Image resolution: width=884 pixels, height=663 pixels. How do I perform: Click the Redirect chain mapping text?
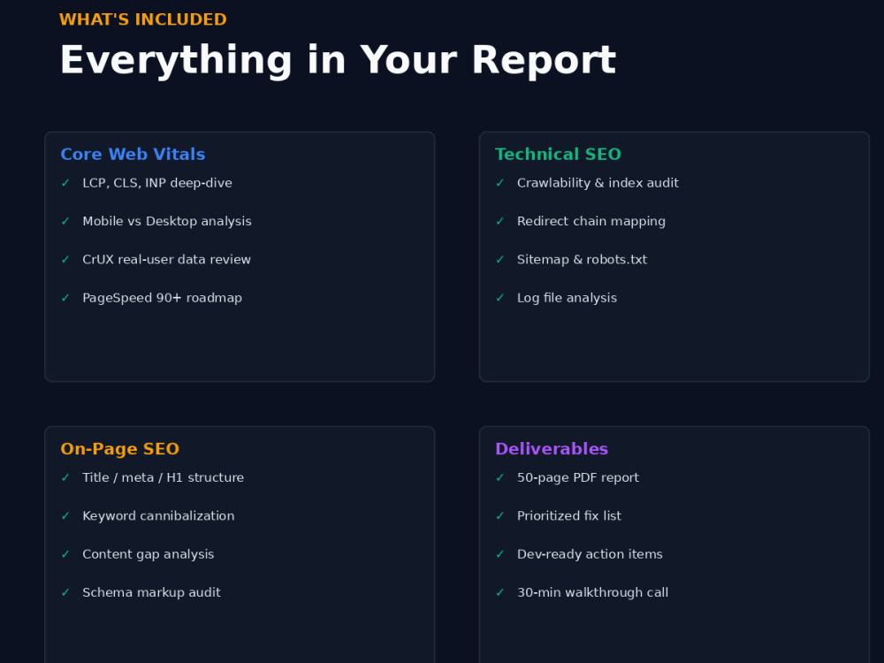point(591,222)
